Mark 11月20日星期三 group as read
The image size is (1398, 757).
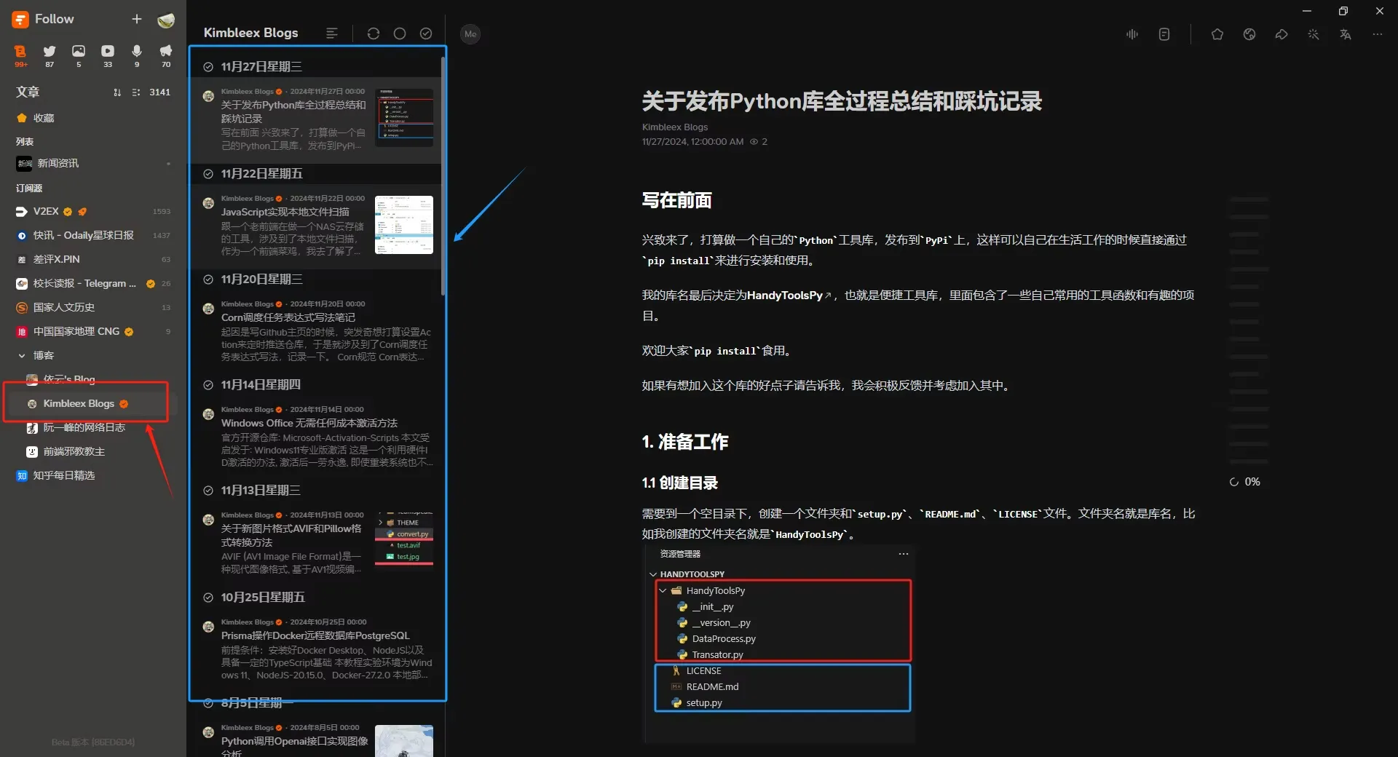(208, 280)
